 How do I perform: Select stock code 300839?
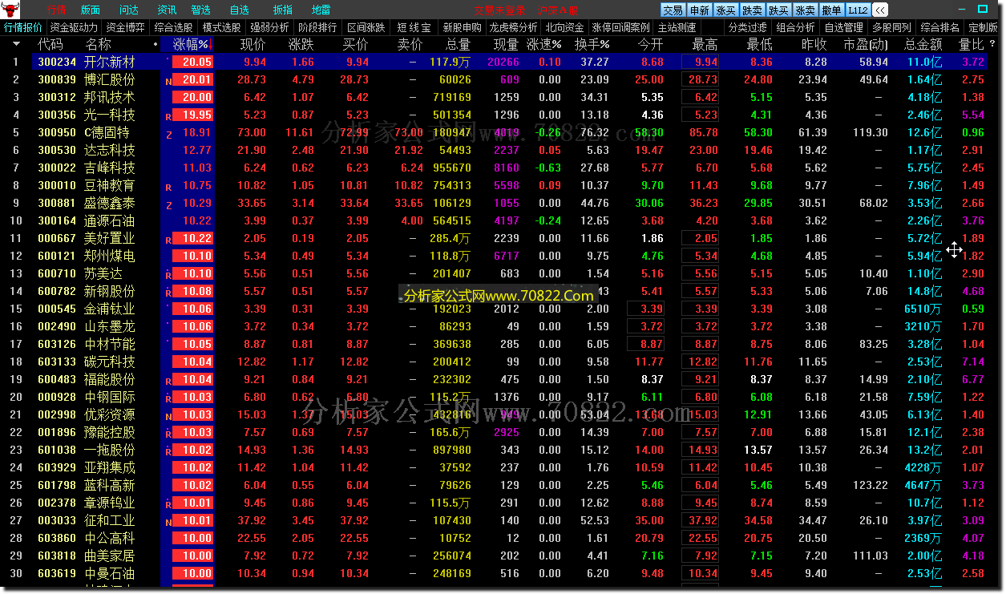[x=57, y=79]
